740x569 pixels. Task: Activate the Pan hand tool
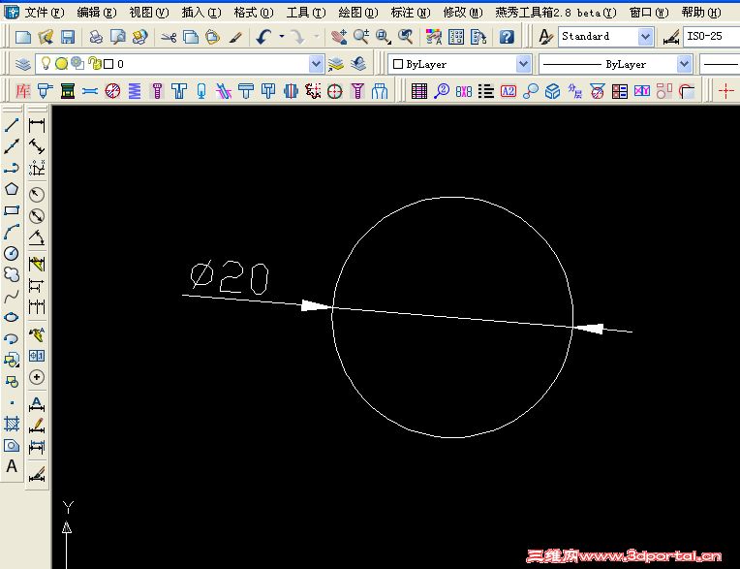click(x=339, y=37)
